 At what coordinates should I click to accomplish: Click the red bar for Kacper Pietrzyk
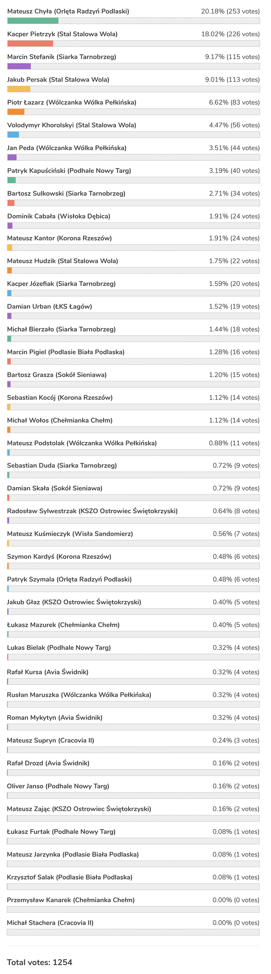coord(30,43)
